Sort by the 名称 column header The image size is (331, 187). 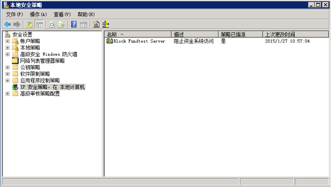[x=138, y=34]
